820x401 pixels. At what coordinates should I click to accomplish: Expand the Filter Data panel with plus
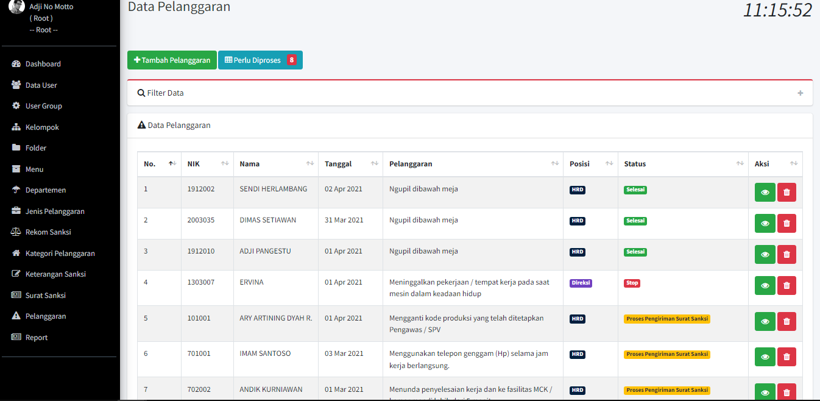(800, 93)
